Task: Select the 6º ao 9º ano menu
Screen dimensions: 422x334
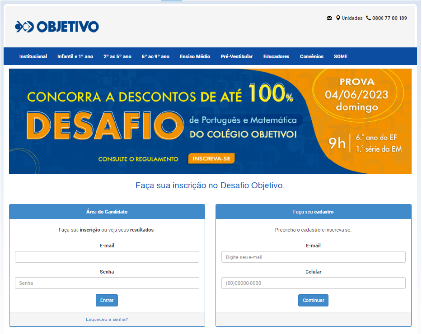Action: [x=155, y=56]
